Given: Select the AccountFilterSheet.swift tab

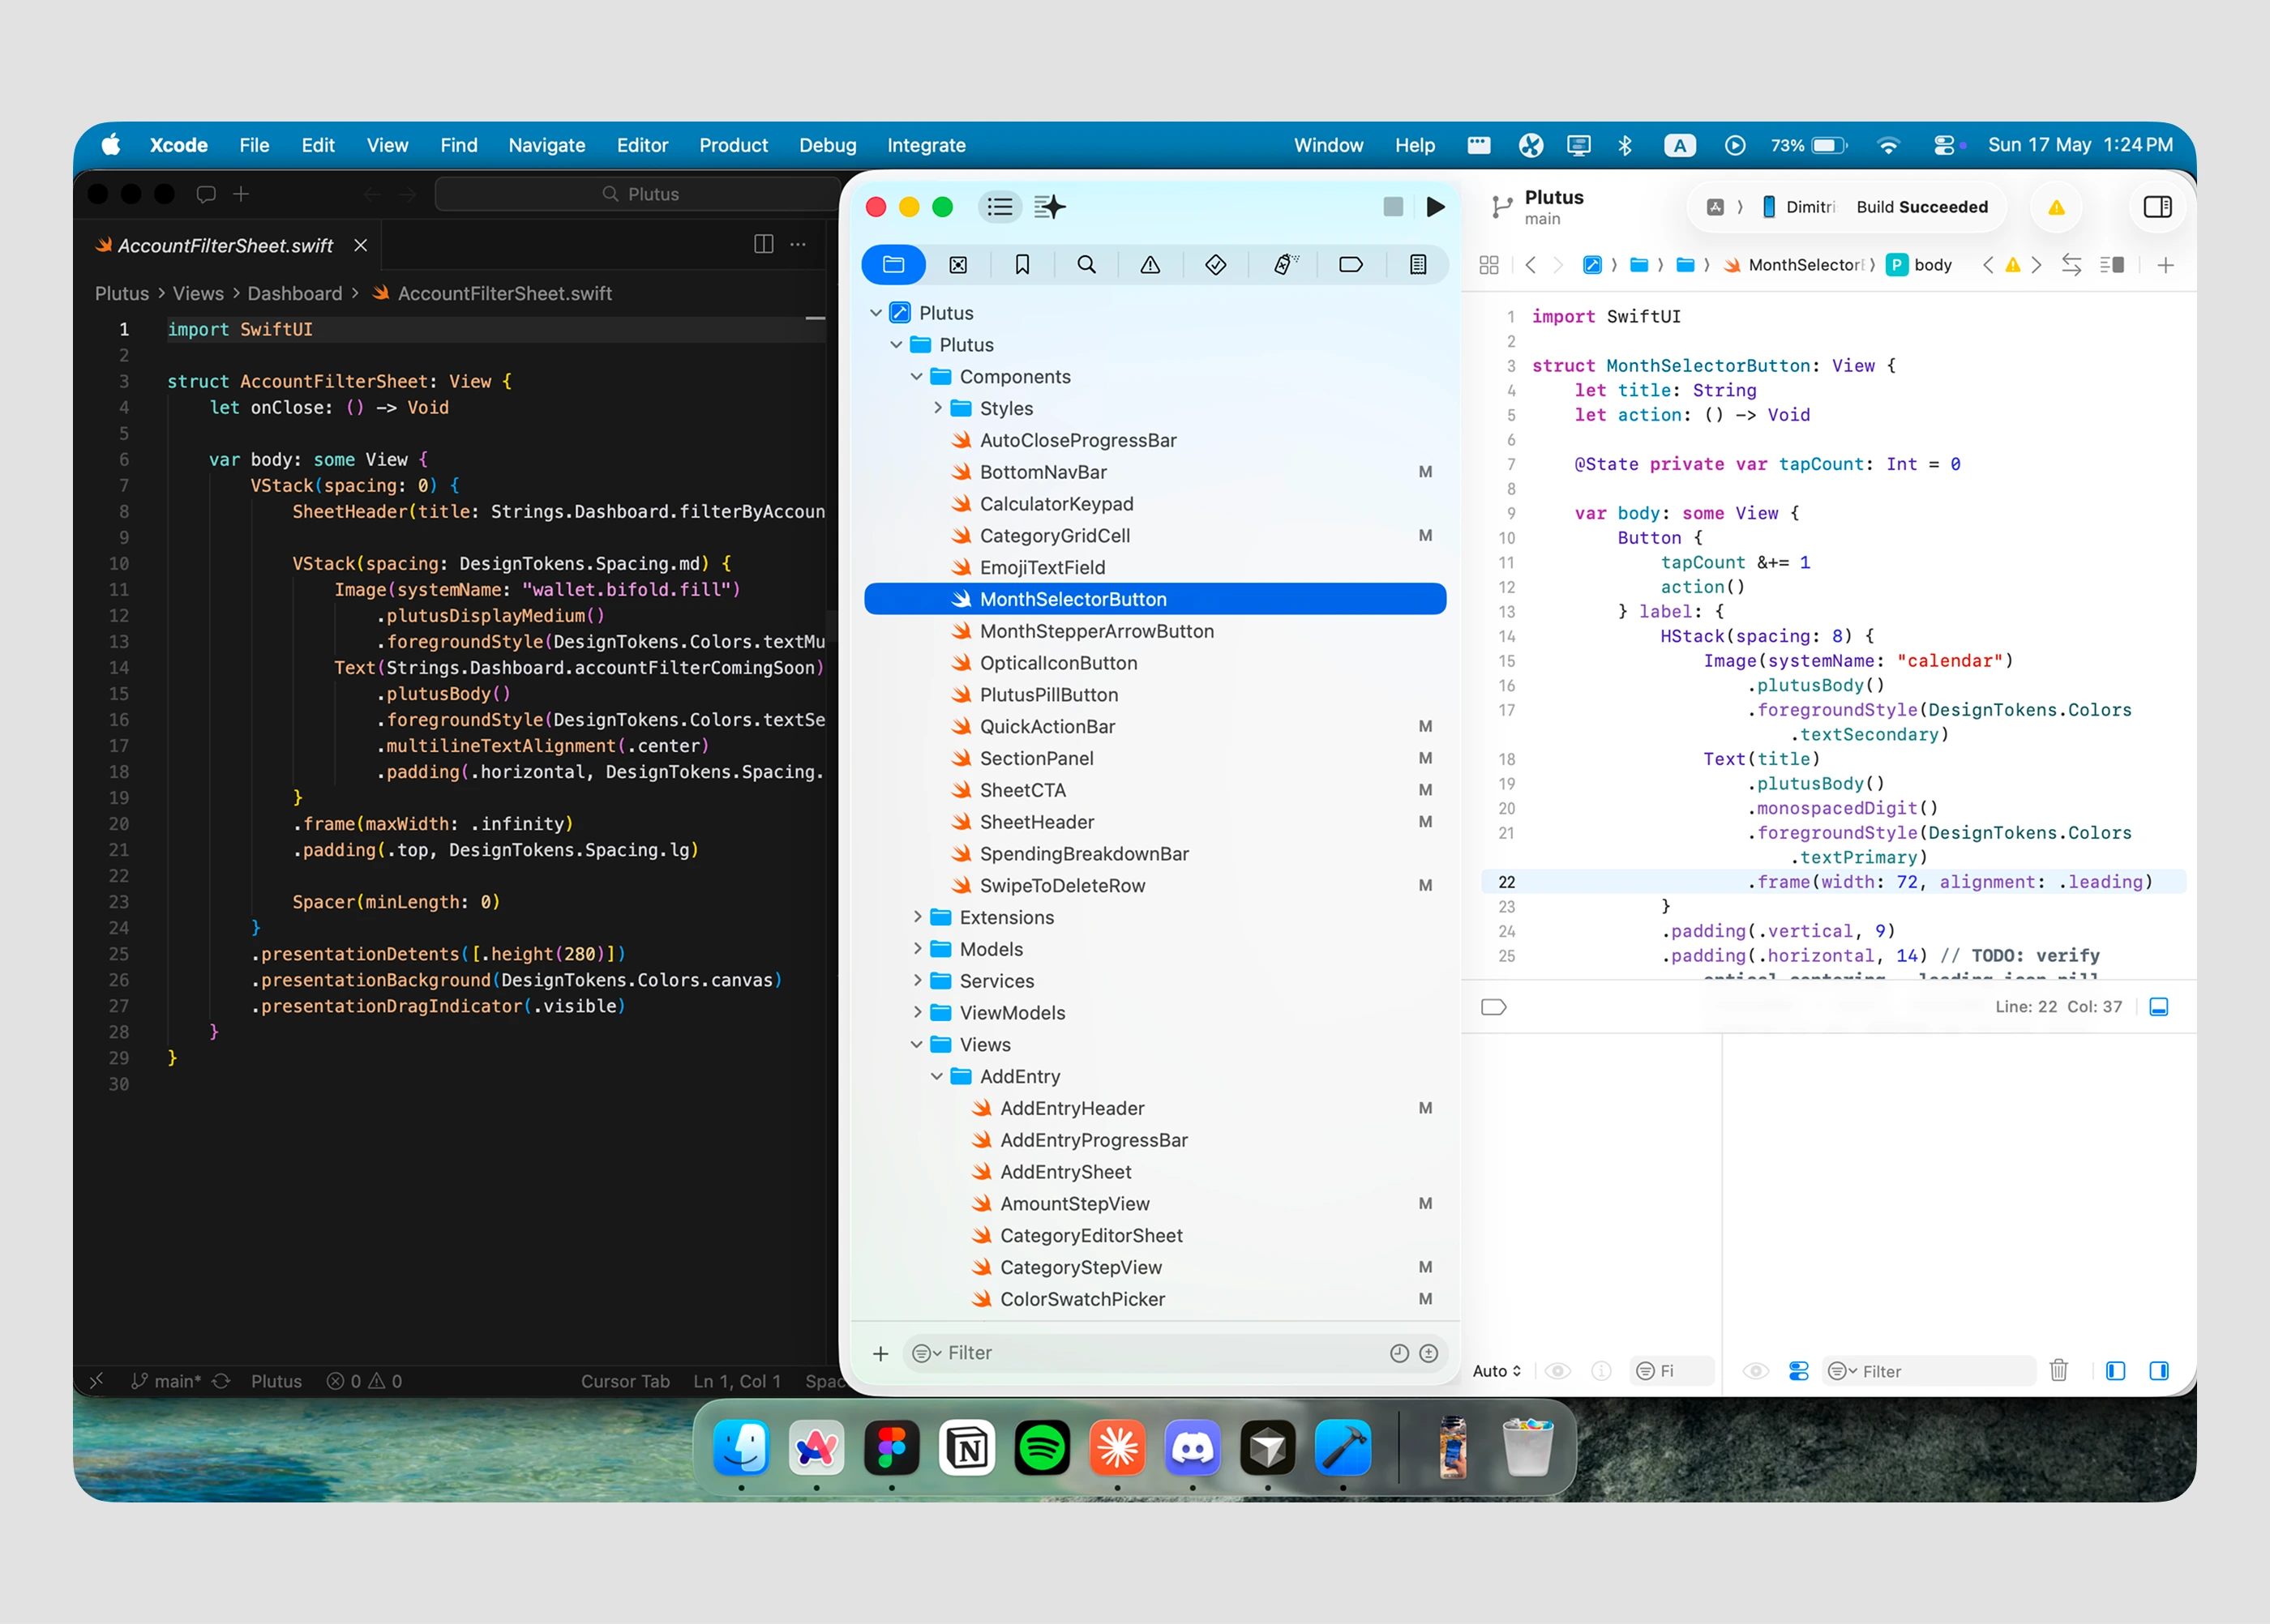Looking at the screenshot, I should tap(225, 246).
